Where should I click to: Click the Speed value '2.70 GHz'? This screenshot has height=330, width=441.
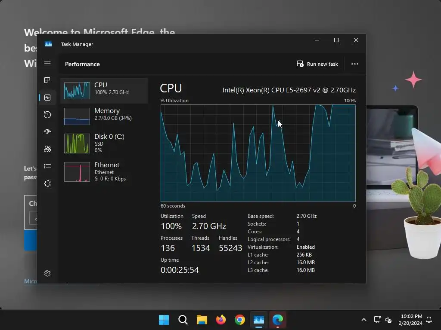pos(209,226)
